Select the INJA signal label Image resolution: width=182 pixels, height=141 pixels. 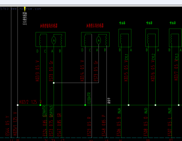click(x=119, y=111)
